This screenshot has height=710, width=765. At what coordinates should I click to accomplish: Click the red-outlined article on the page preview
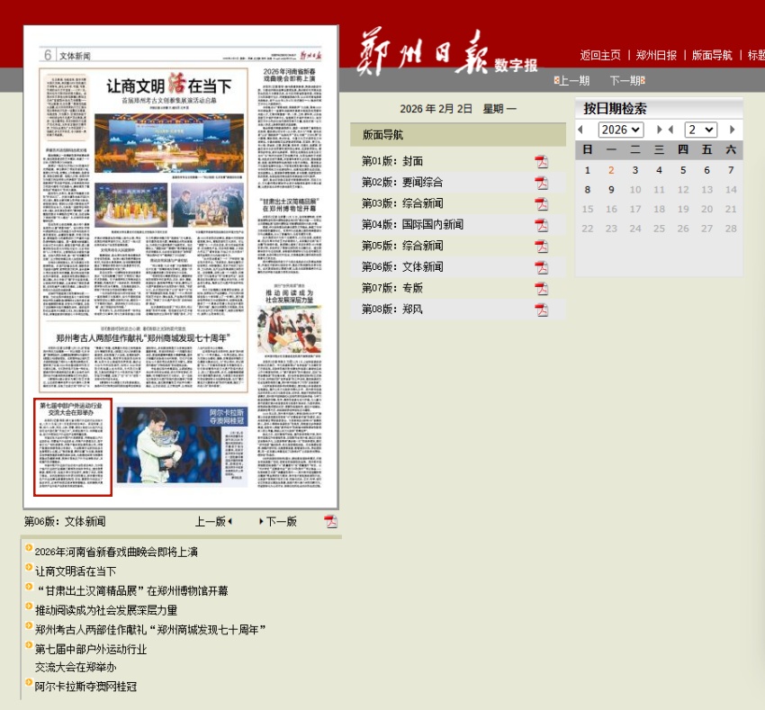click(x=73, y=447)
